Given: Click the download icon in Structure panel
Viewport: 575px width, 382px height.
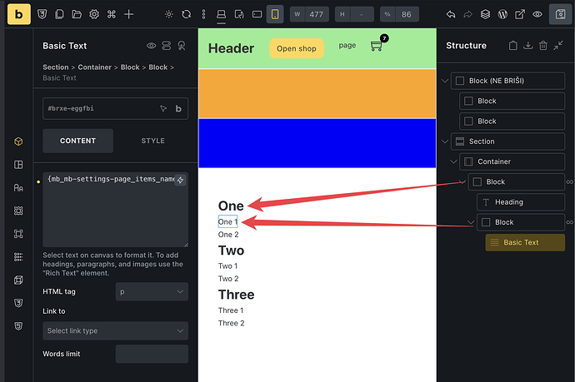Looking at the screenshot, I should point(528,46).
